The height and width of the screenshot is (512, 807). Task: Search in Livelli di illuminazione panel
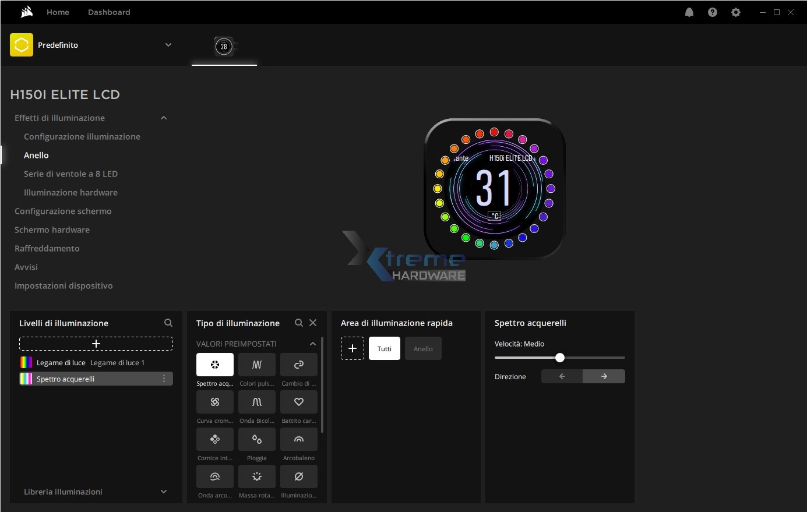[168, 323]
